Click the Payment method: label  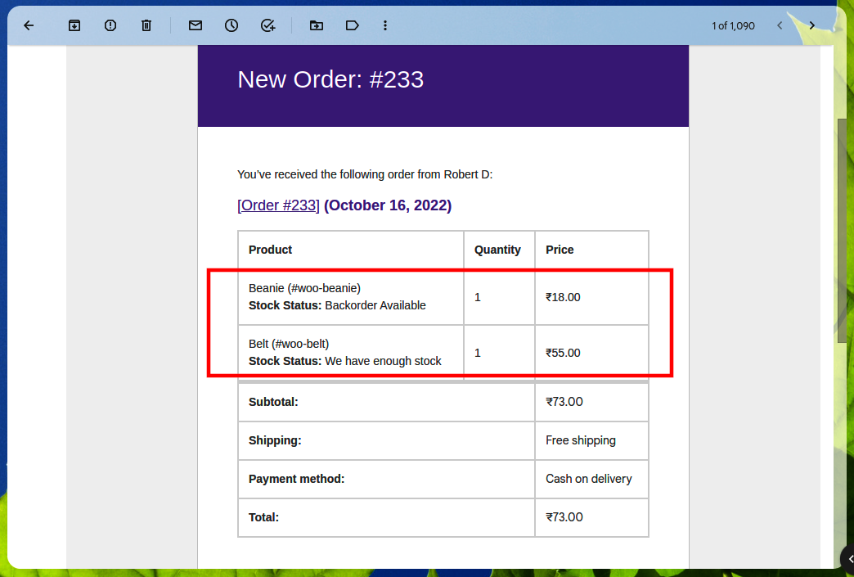[296, 479]
